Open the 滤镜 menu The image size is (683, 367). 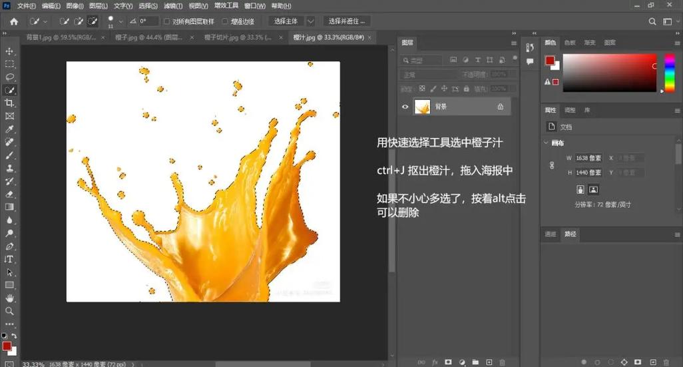173,5
